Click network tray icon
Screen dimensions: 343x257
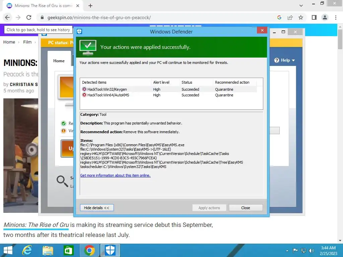(303, 250)
